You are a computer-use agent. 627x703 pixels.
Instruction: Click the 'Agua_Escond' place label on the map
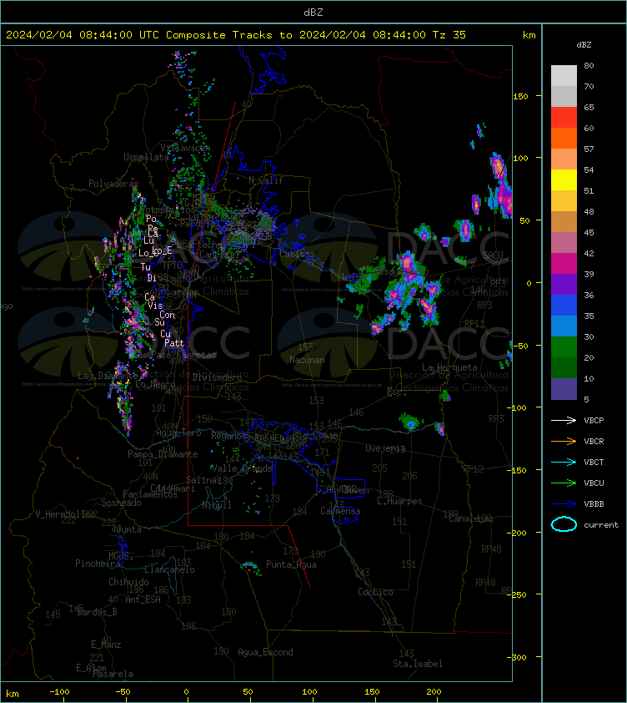pos(265,652)
